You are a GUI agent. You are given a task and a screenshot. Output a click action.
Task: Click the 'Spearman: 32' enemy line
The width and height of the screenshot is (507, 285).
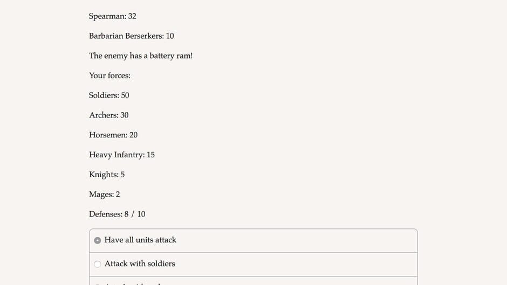112,16
